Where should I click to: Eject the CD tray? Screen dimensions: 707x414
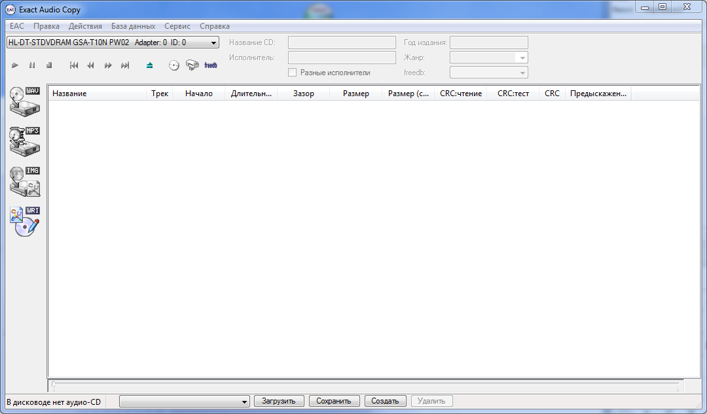point(150,65)
